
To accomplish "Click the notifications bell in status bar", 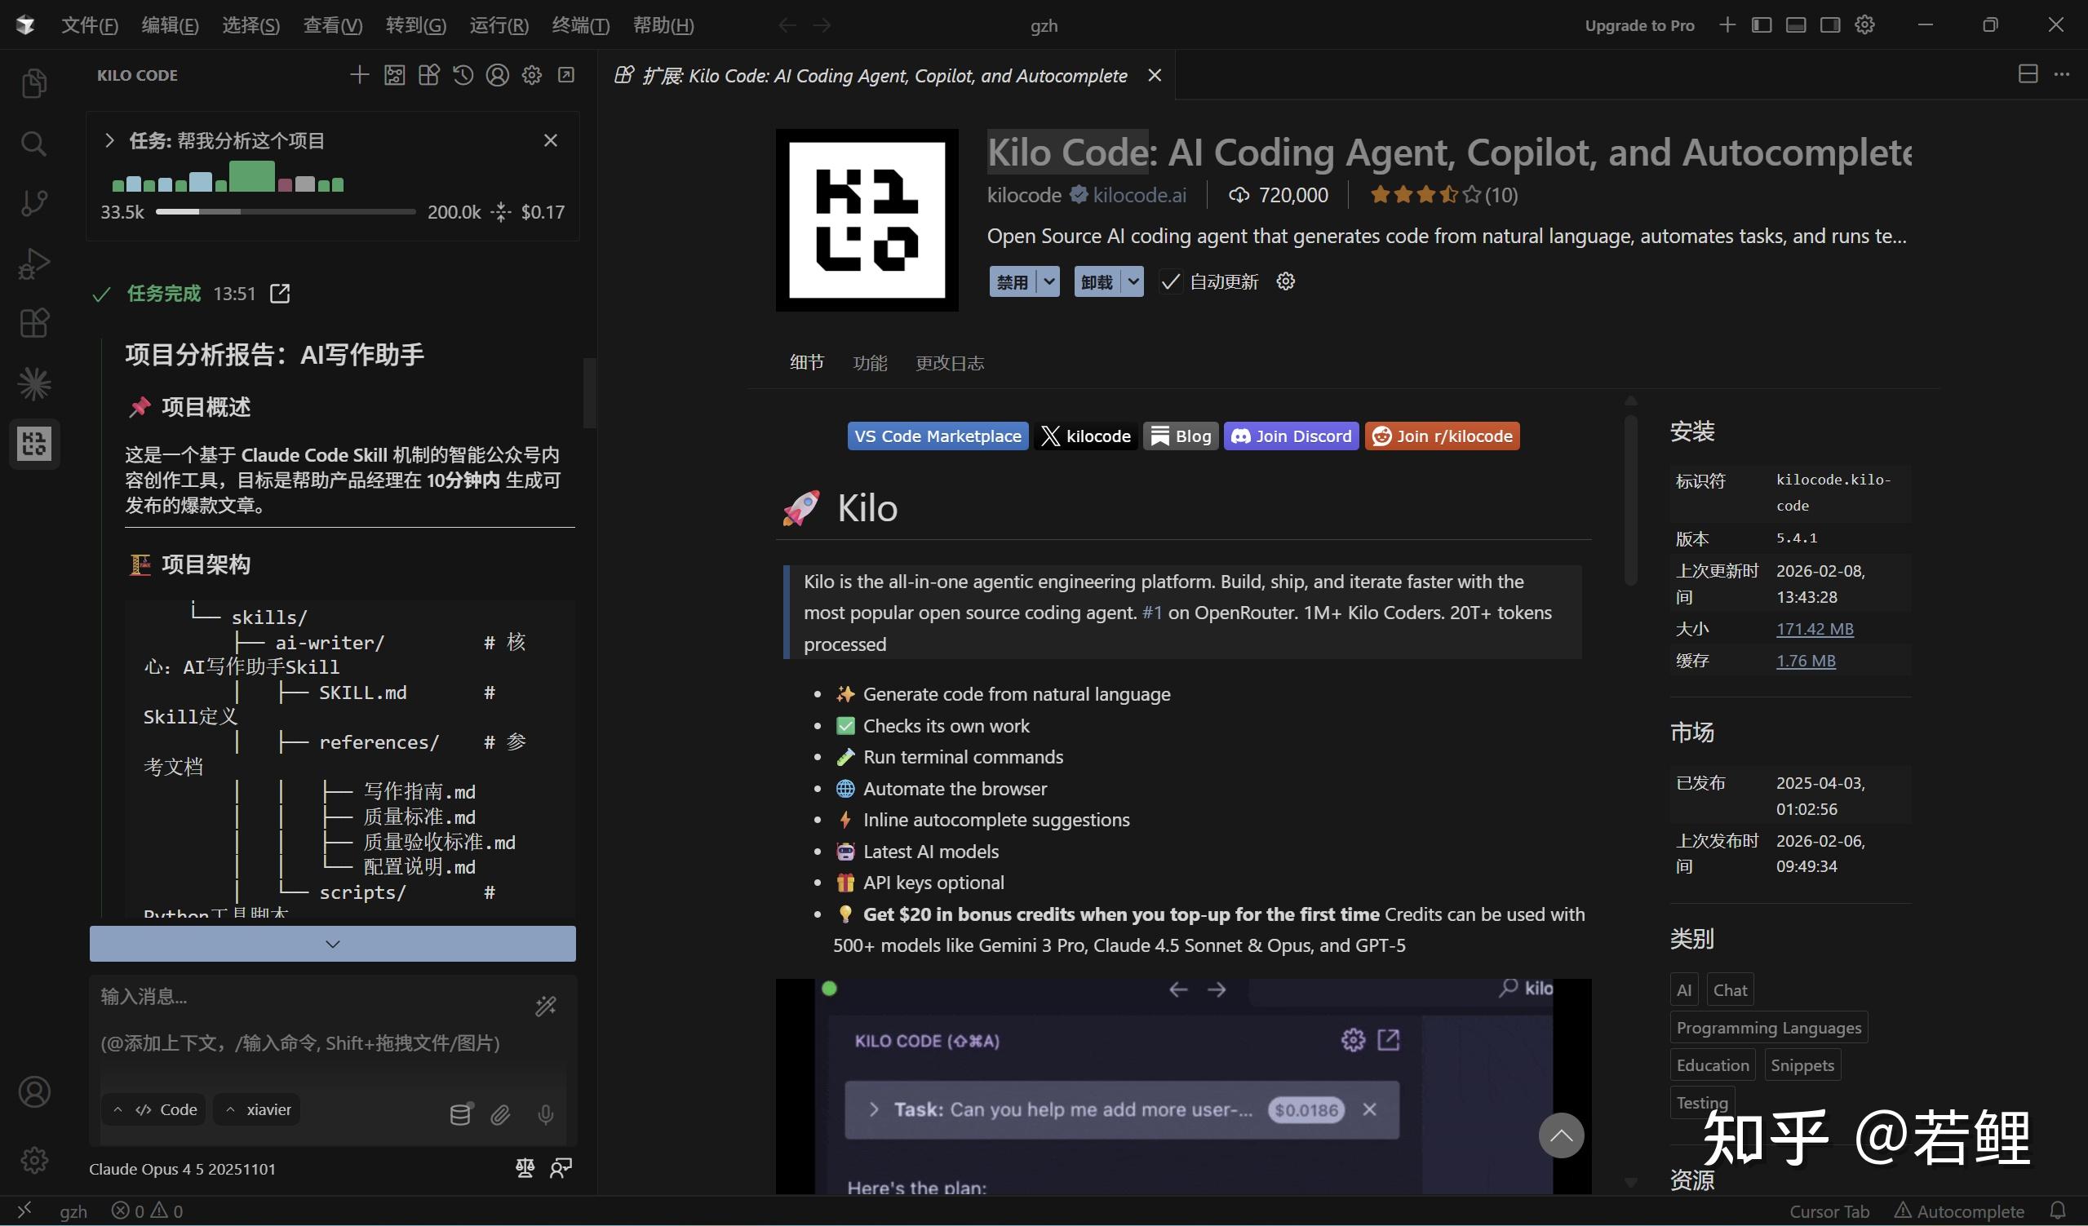I will click(2057, 1211).
